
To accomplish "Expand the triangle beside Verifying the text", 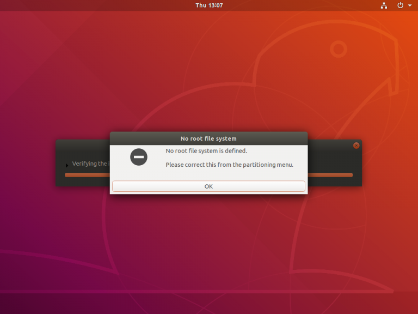I will pos(67,165).
